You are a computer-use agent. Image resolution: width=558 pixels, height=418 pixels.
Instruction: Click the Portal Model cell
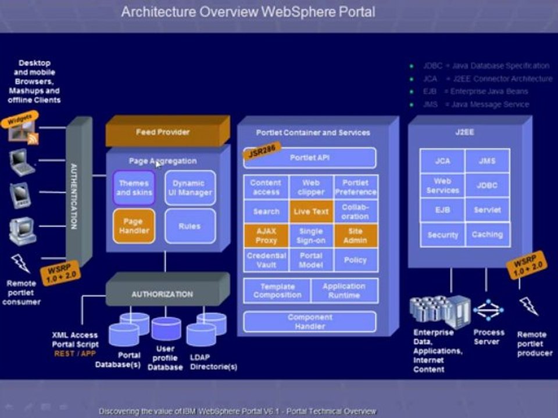tap(311, 260)
